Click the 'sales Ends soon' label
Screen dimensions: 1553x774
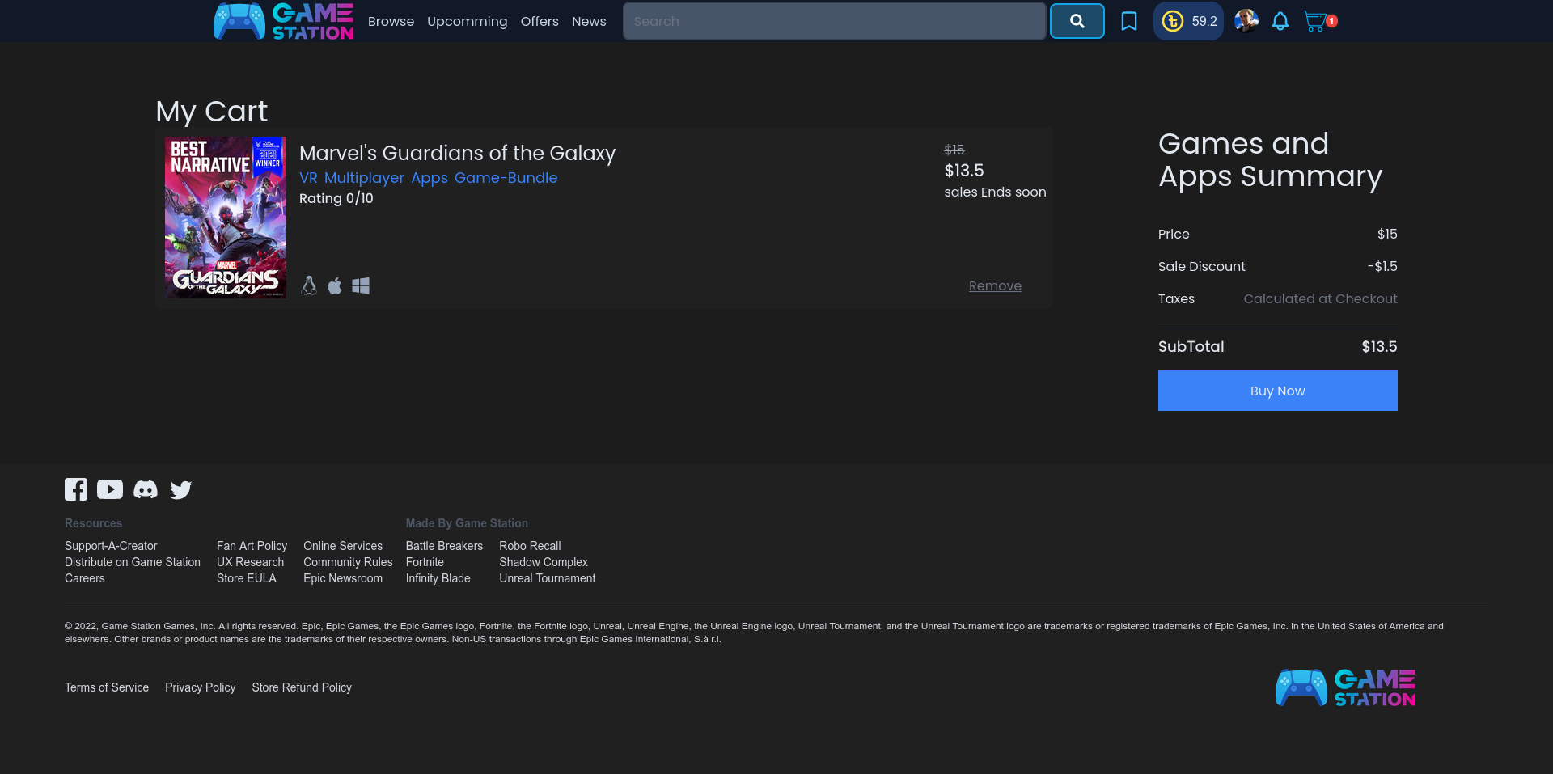point(995,192)
